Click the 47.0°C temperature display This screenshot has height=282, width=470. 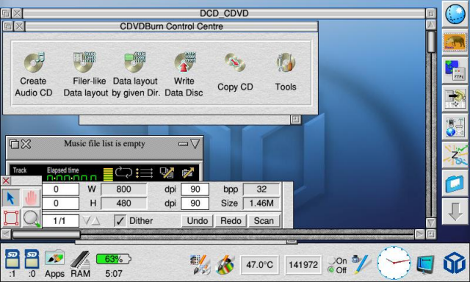tap(259, 264)
